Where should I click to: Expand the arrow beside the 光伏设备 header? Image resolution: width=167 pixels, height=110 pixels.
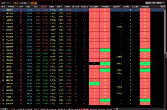(x=17, y=7)
